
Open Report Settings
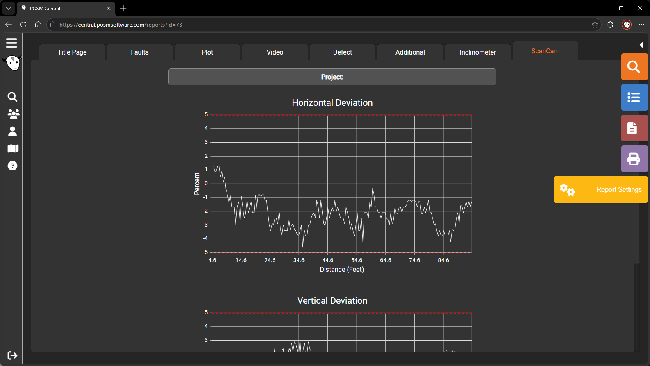pos(600,189)
